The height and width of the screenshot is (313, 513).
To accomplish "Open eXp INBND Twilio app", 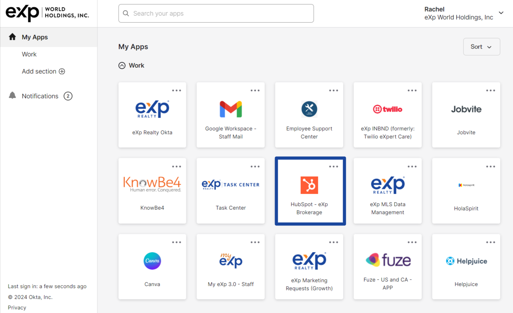I will [x=388, y=115].
